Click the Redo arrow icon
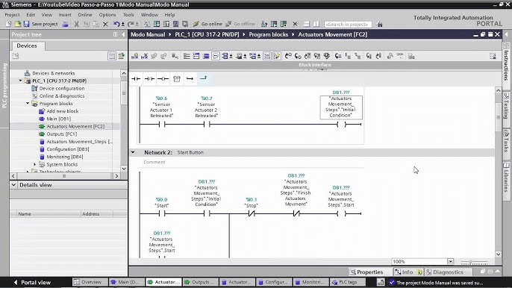The height and width of the screenshot is (288, 512). coord(131,24)
